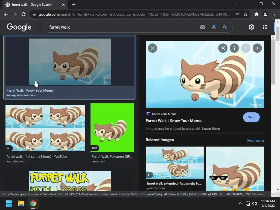Visit the Know Your Meme page

pos(251,117)
